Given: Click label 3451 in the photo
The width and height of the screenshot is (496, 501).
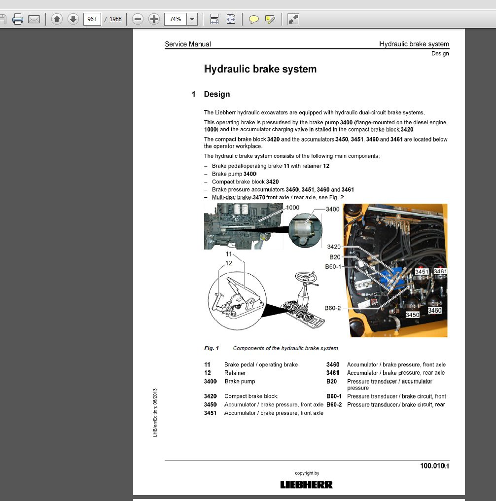Looking at the screenshot, I should click(x=422, y=272).
